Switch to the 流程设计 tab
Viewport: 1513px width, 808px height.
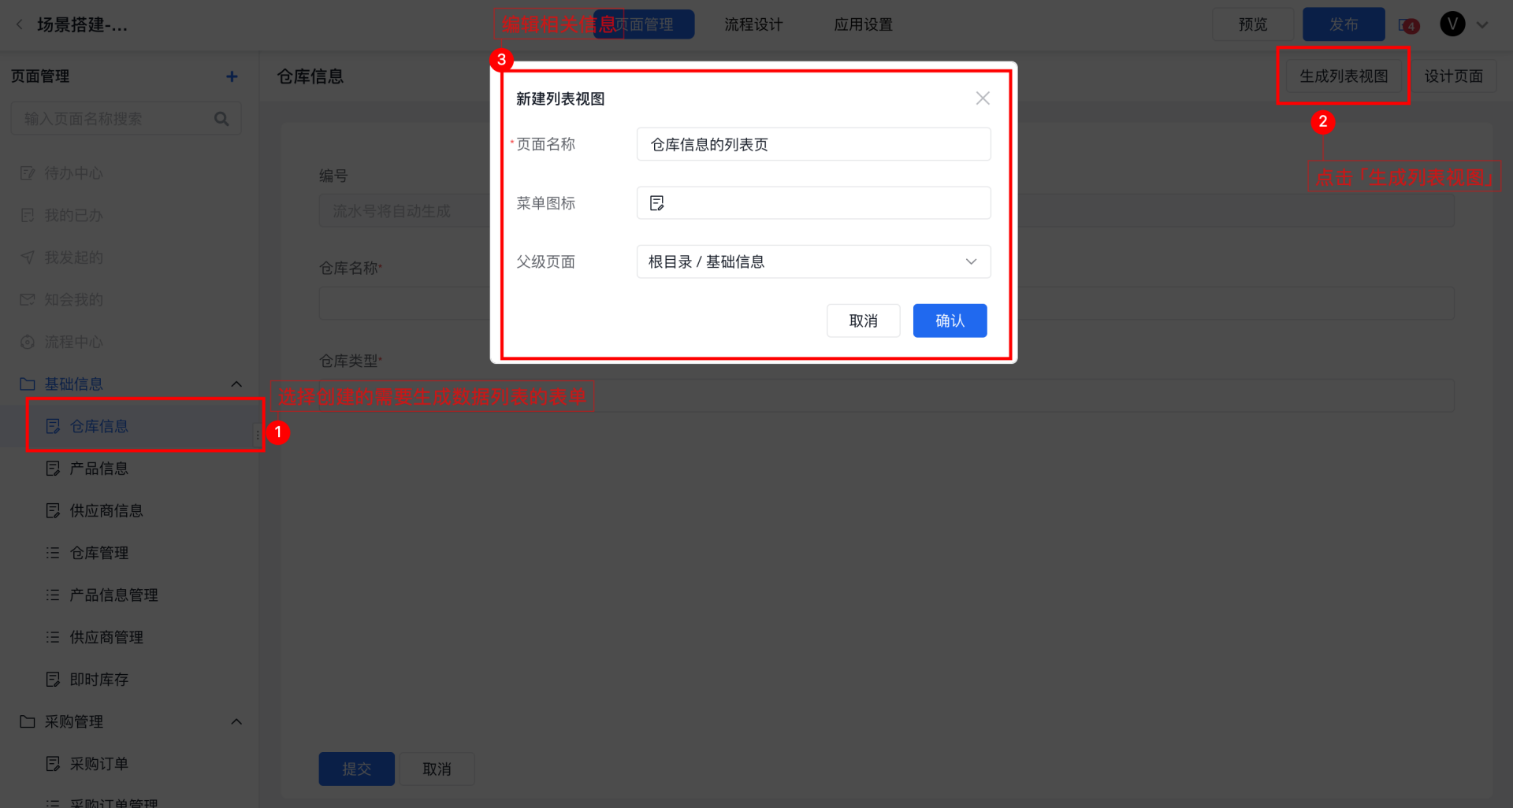(x=753, y=24)
